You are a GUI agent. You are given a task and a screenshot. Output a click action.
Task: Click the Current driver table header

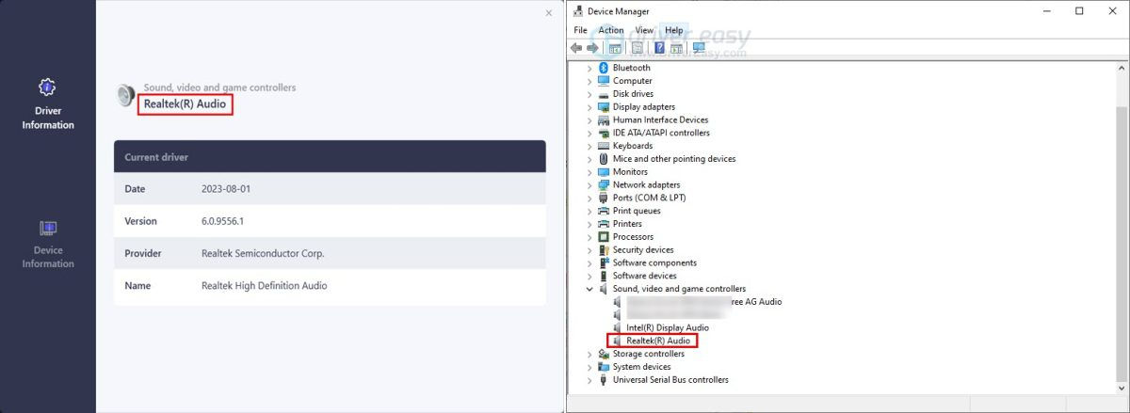pyautogui.click(x=330, y=157)
